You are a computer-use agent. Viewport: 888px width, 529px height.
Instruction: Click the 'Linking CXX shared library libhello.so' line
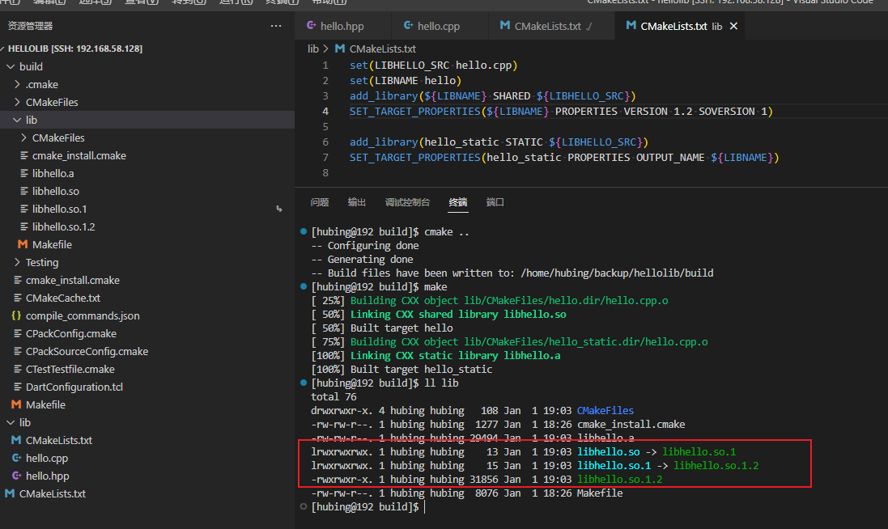[x=458, y=315]
